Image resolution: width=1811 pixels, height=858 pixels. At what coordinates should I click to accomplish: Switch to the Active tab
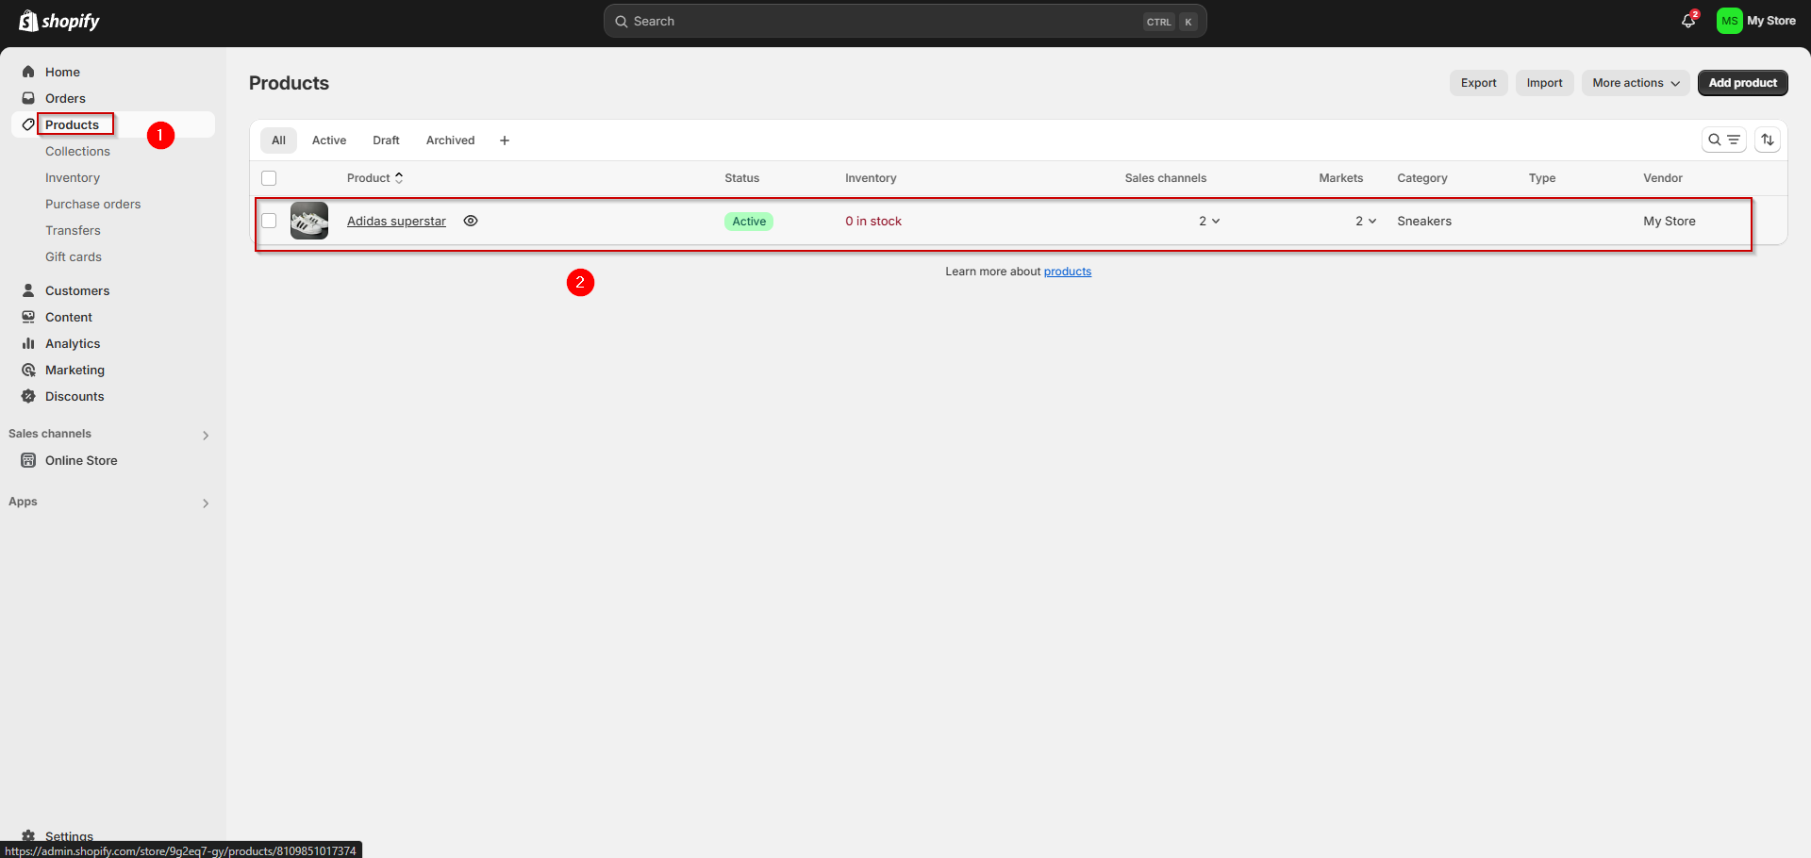pyautogui.click(x=329, y=140)
